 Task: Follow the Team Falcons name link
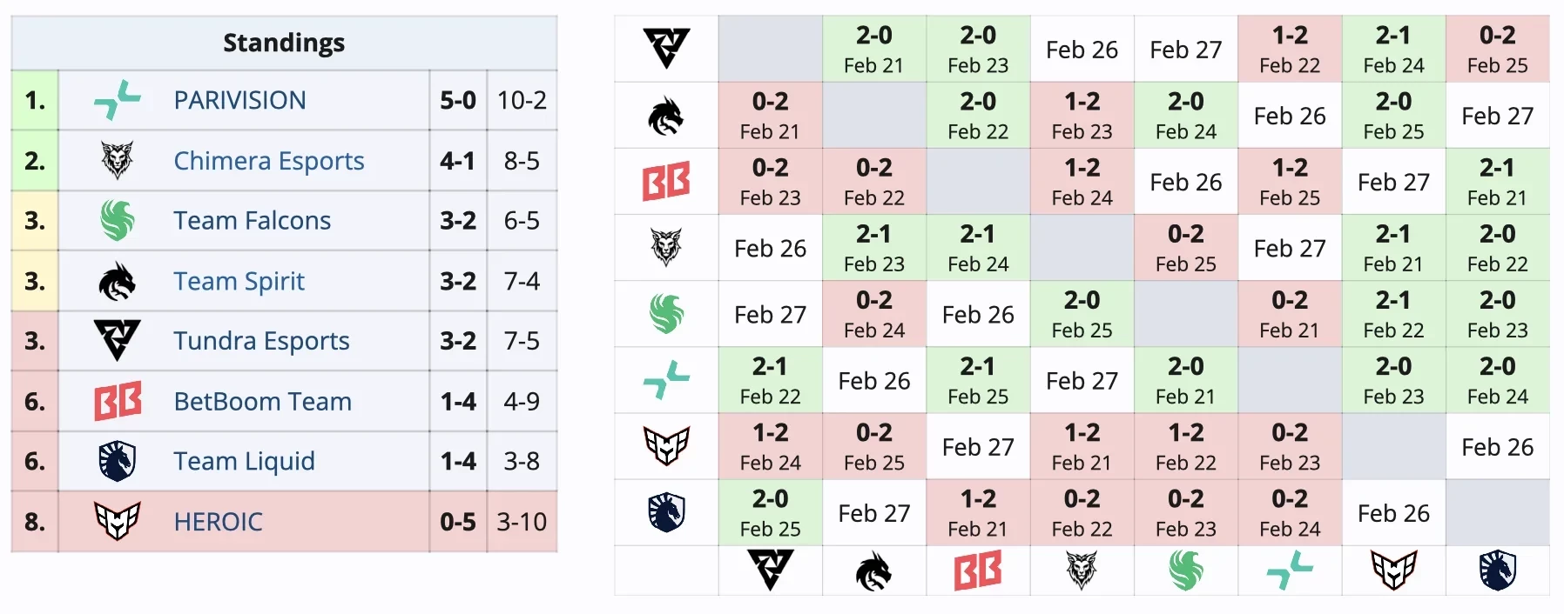point(252,221)
